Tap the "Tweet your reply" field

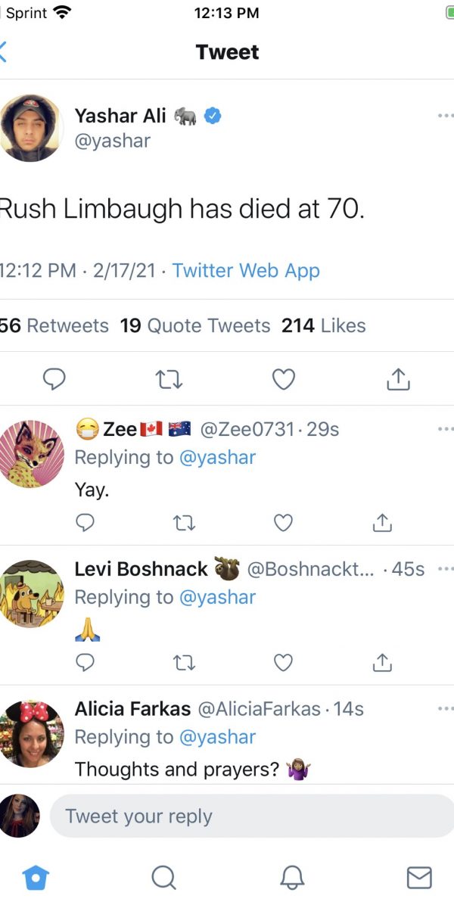(250, 816)
